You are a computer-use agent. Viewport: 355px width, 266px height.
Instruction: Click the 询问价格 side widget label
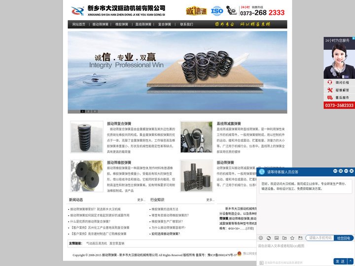pyautogui.click(x=342, y=83)
